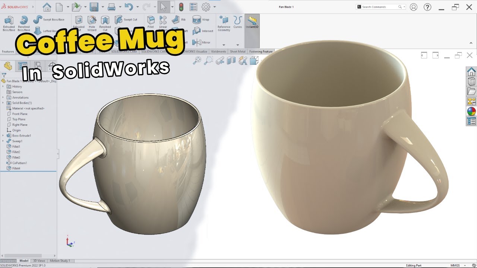This screenshot has height=268, width=477.
Task: Select the Revolved Cut tool
Action: 105,23
